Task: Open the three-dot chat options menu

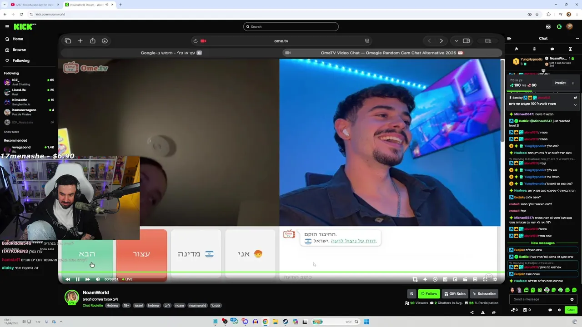Action: (577, 39)
